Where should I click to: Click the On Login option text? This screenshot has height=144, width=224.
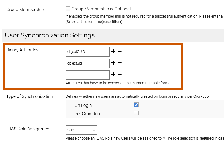[x=83, y=105]
